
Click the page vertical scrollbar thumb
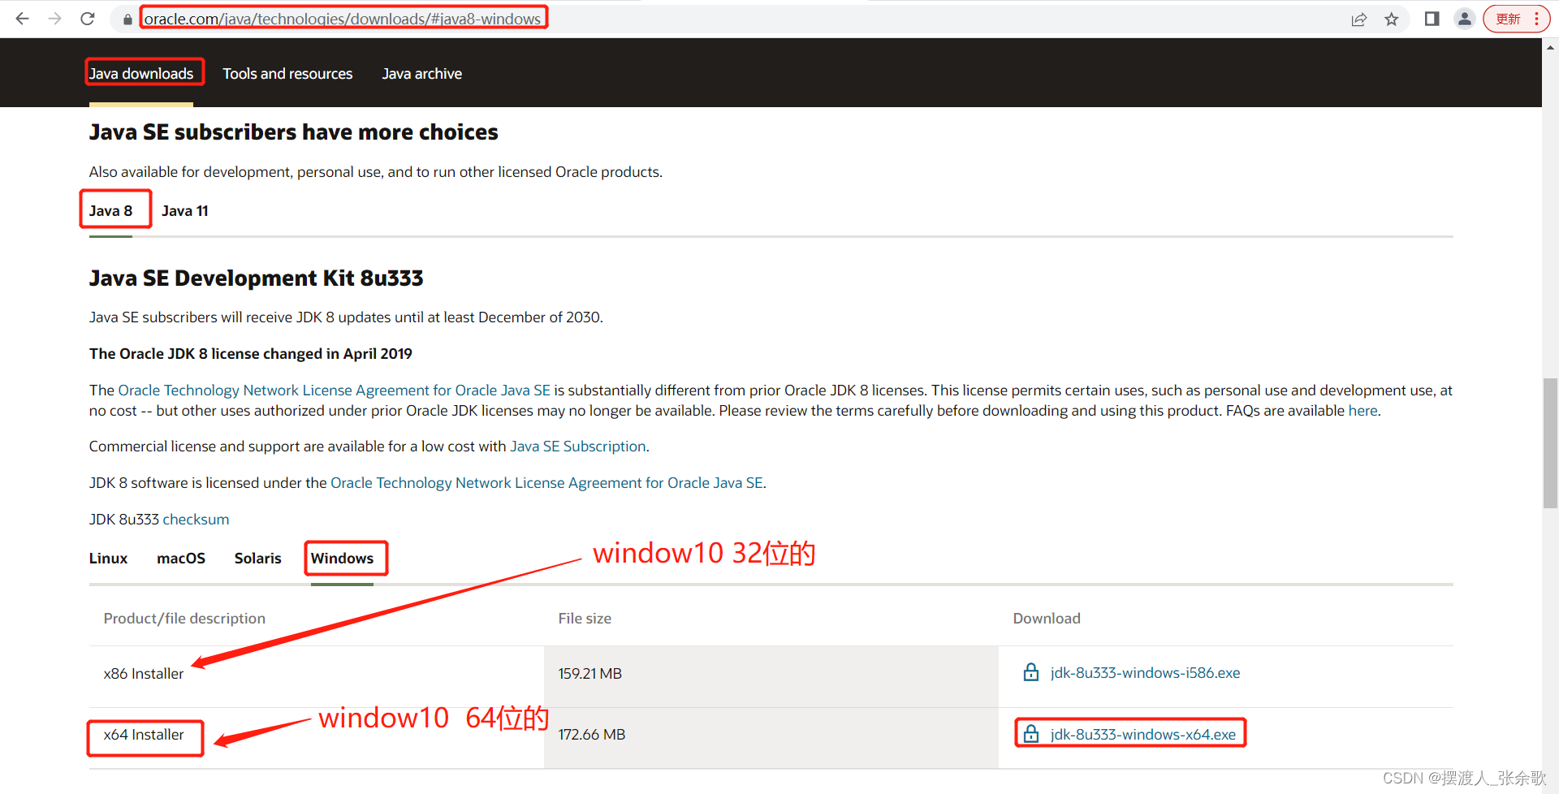click(1550, 442)
